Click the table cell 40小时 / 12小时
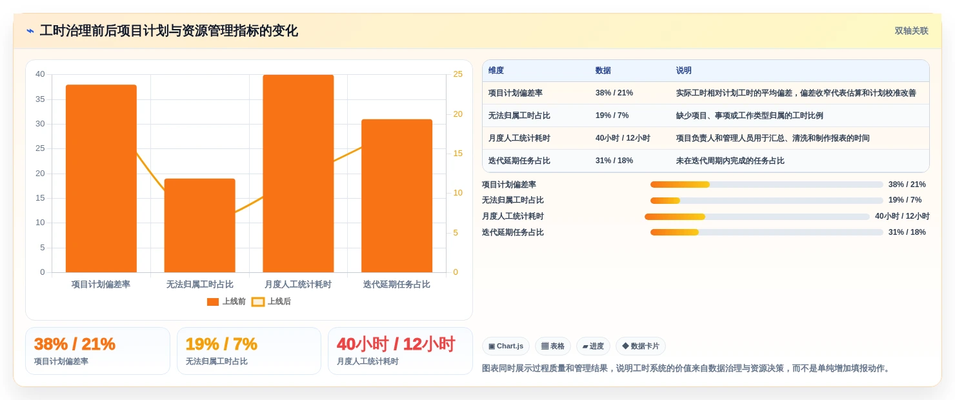The height and width of the screenshot is (400, 955). (623, 138)
